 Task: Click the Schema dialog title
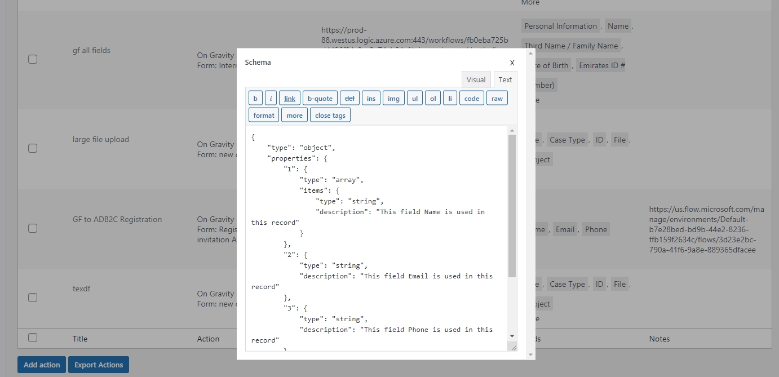tap(258, 62)
